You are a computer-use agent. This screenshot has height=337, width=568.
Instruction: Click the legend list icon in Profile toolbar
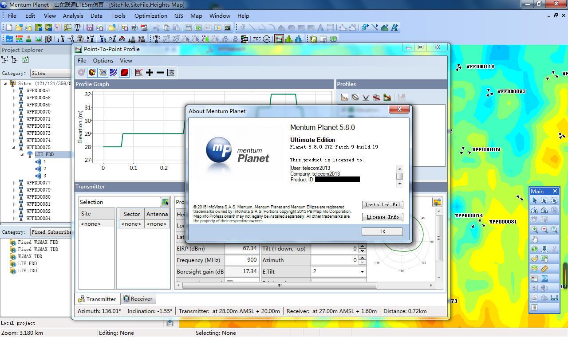click(171, 72)
